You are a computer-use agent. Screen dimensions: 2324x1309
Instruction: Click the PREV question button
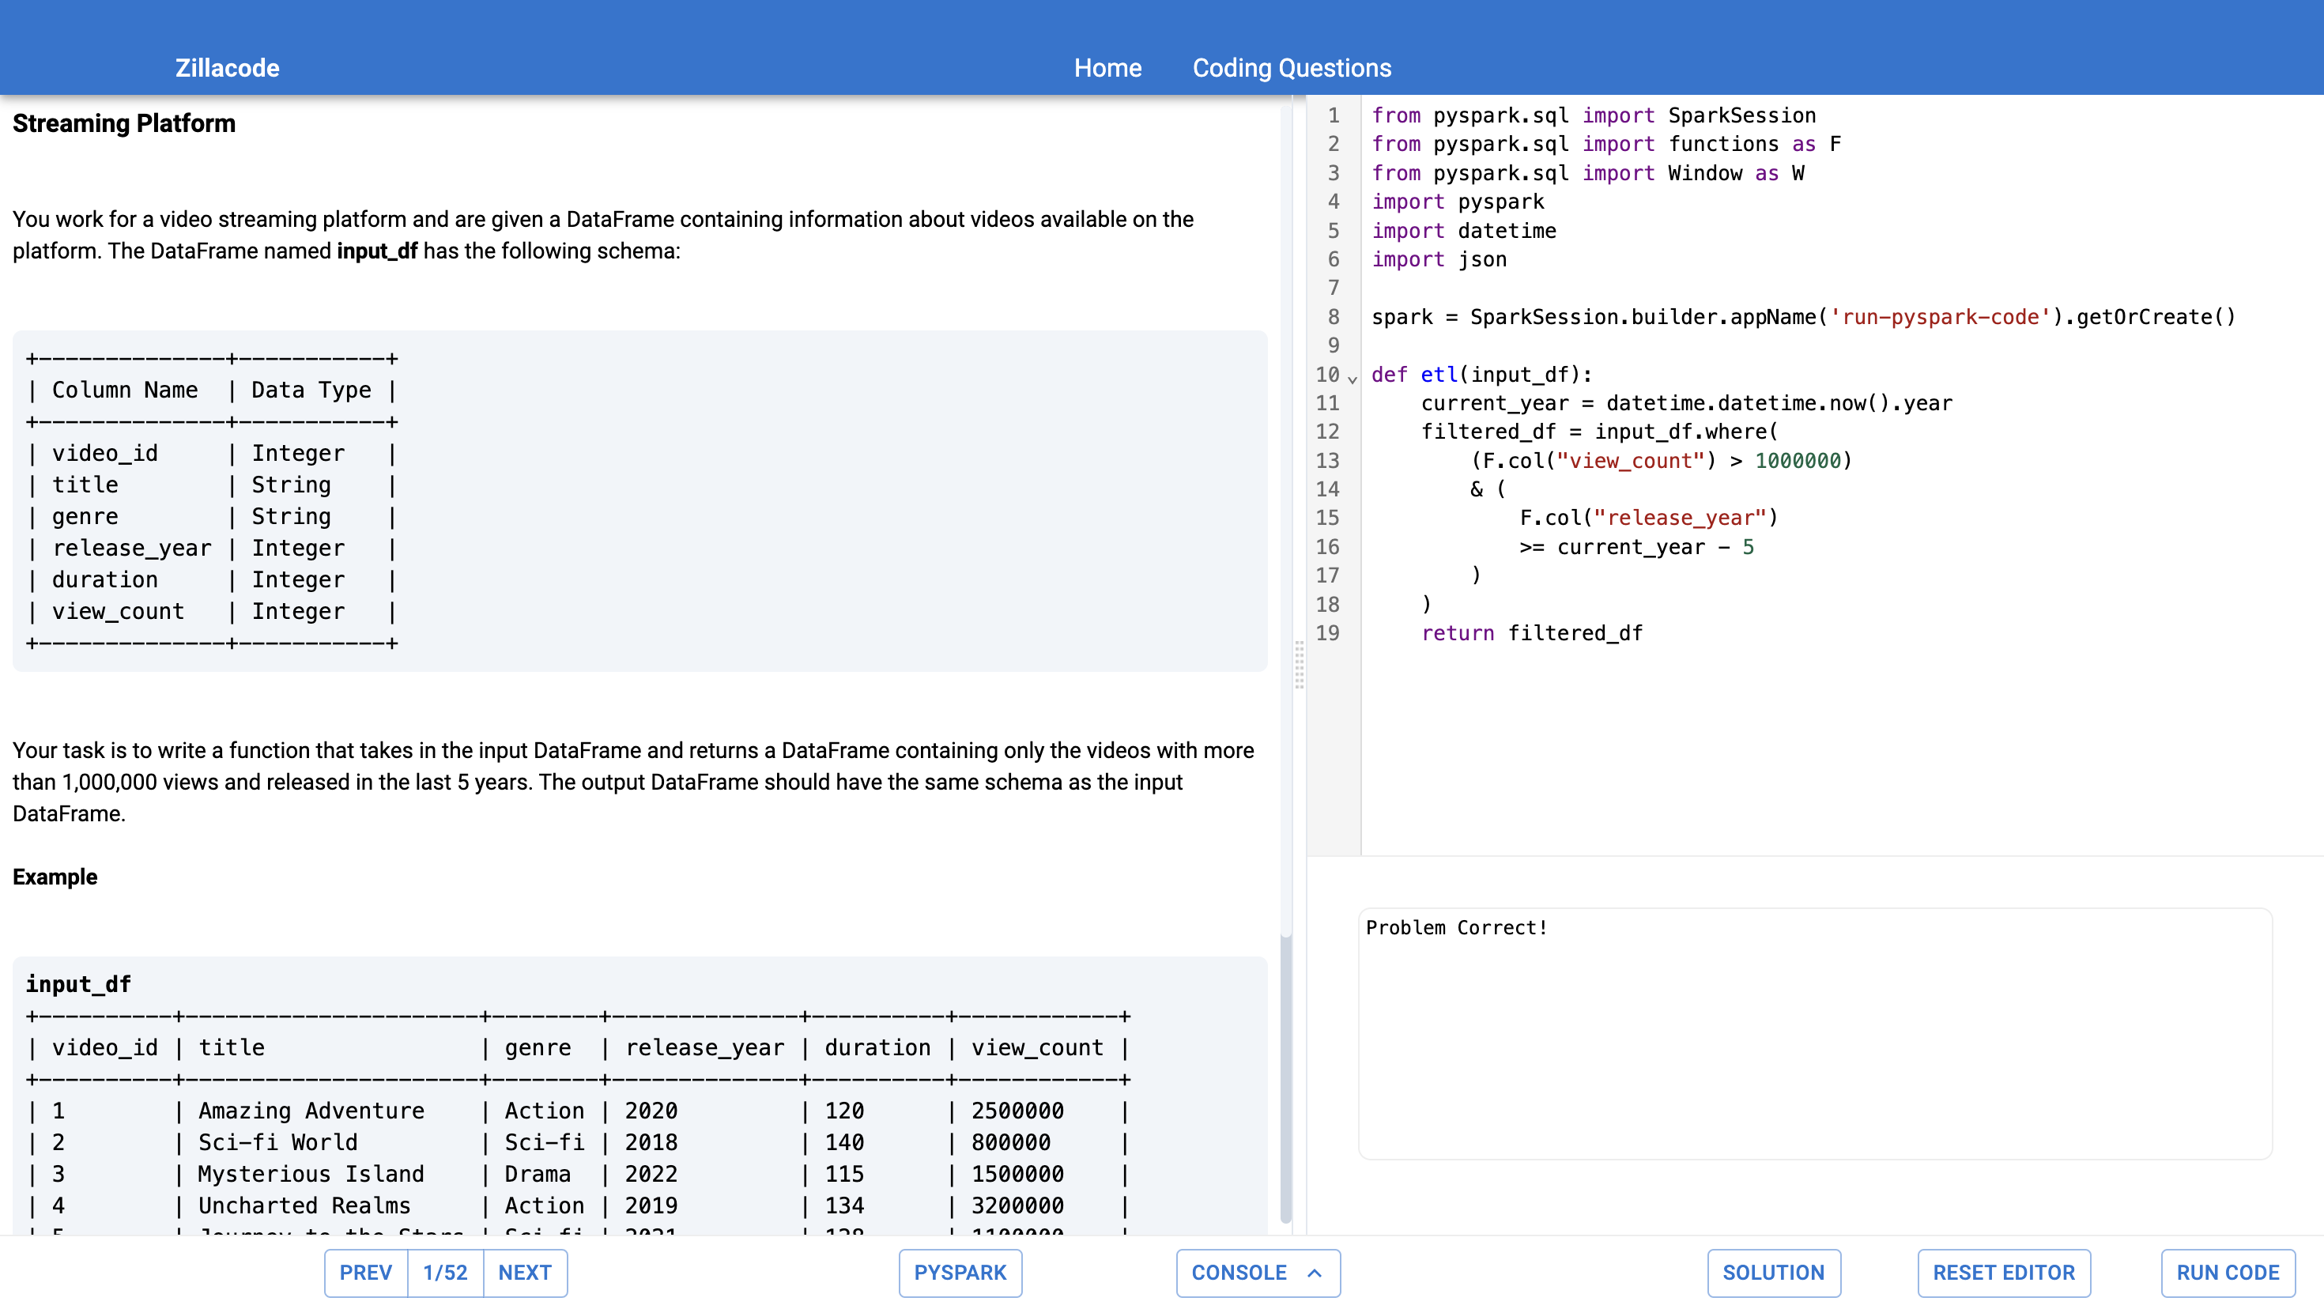(x=365, y=1272)
